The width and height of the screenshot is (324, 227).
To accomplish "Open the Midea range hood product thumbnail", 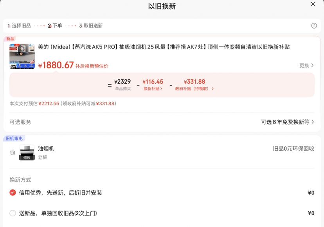I will click(22, 56).
